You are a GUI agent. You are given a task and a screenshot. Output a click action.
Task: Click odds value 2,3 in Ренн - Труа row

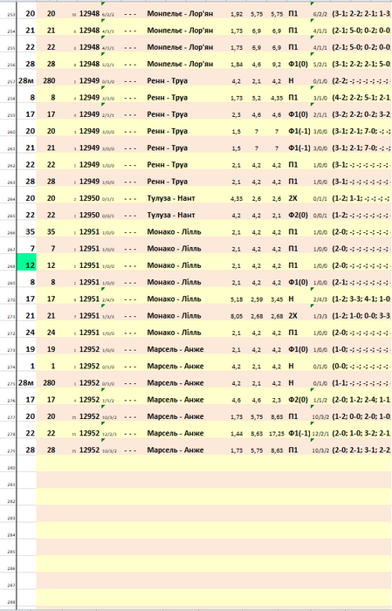tap(236, 114)
